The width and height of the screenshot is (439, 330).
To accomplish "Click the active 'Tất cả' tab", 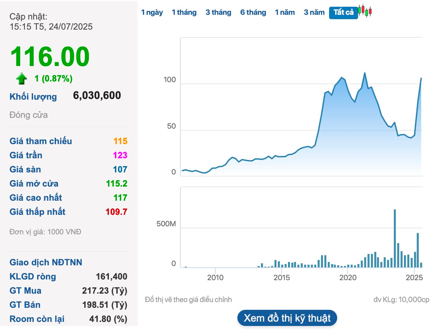I will click(x=343, y=12).
